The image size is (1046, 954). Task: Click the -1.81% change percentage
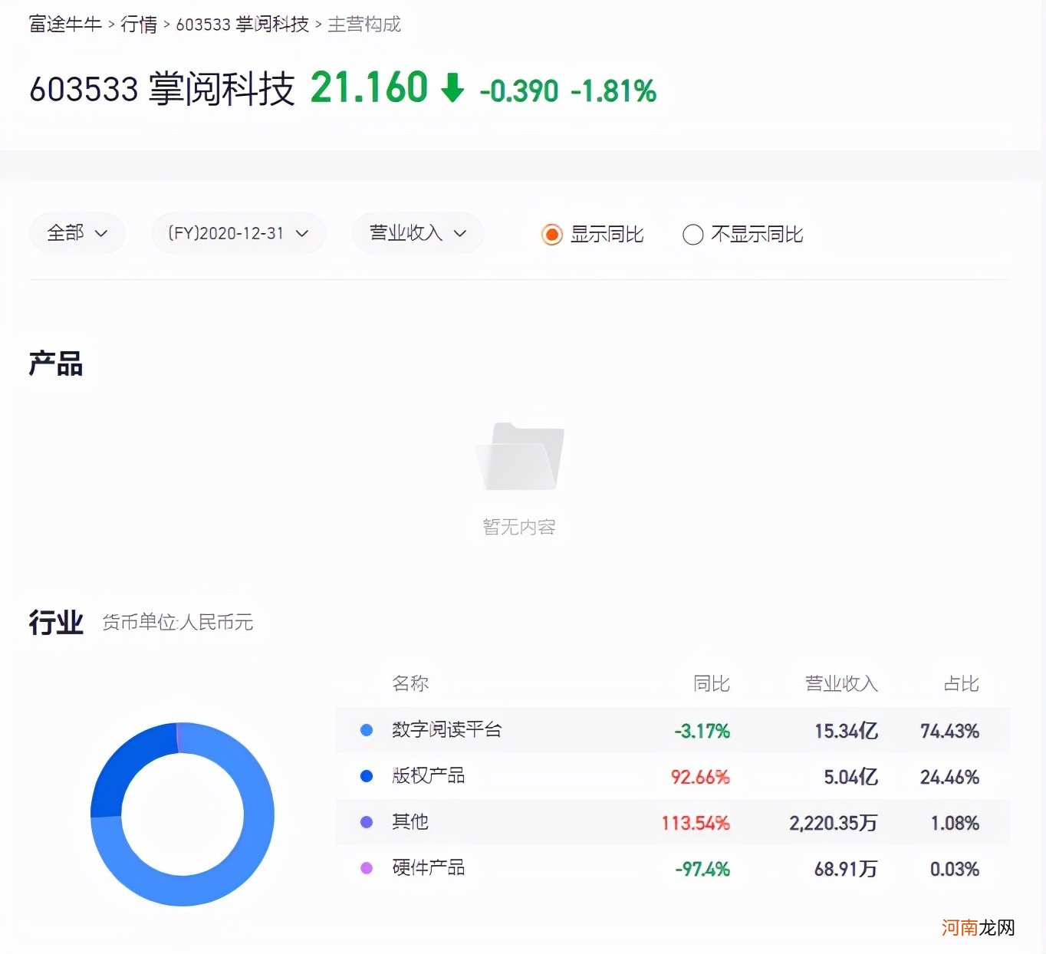click(x=613, y=90)
